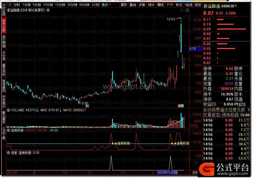Select the 8.09 ask price row

click(x=226, y=29)
